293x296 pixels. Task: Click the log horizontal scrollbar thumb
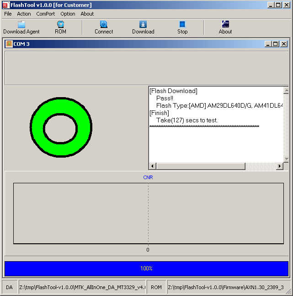(201, 166)
